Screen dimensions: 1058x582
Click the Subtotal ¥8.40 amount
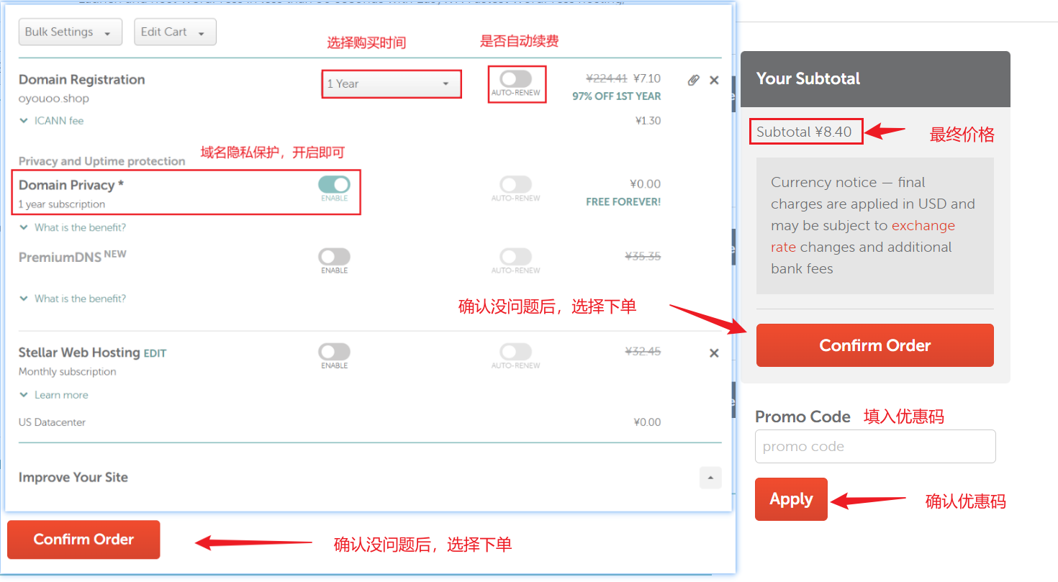click(804, 132)
